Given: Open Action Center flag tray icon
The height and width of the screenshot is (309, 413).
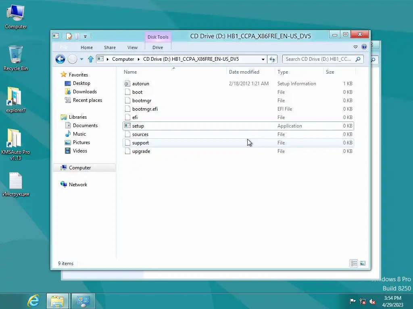Looking at the screenshot, I should click(x=353, y=301).
